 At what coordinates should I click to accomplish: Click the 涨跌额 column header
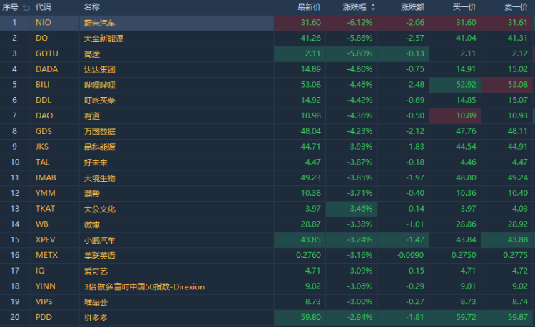(413, 7)
